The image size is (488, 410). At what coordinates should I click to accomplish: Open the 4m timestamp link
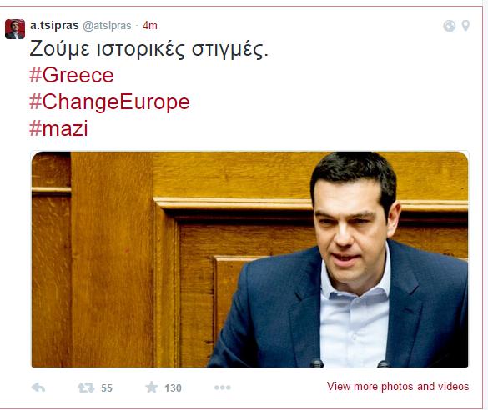[150, 26]
